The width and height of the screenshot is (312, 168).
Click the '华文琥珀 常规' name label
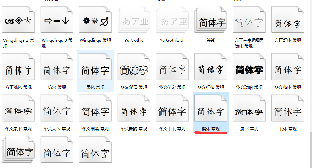pos(249,87)
